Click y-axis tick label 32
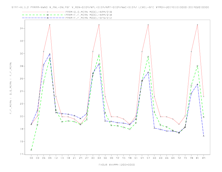The width and height of the screenshot is (222, 172). pos(22,41)
